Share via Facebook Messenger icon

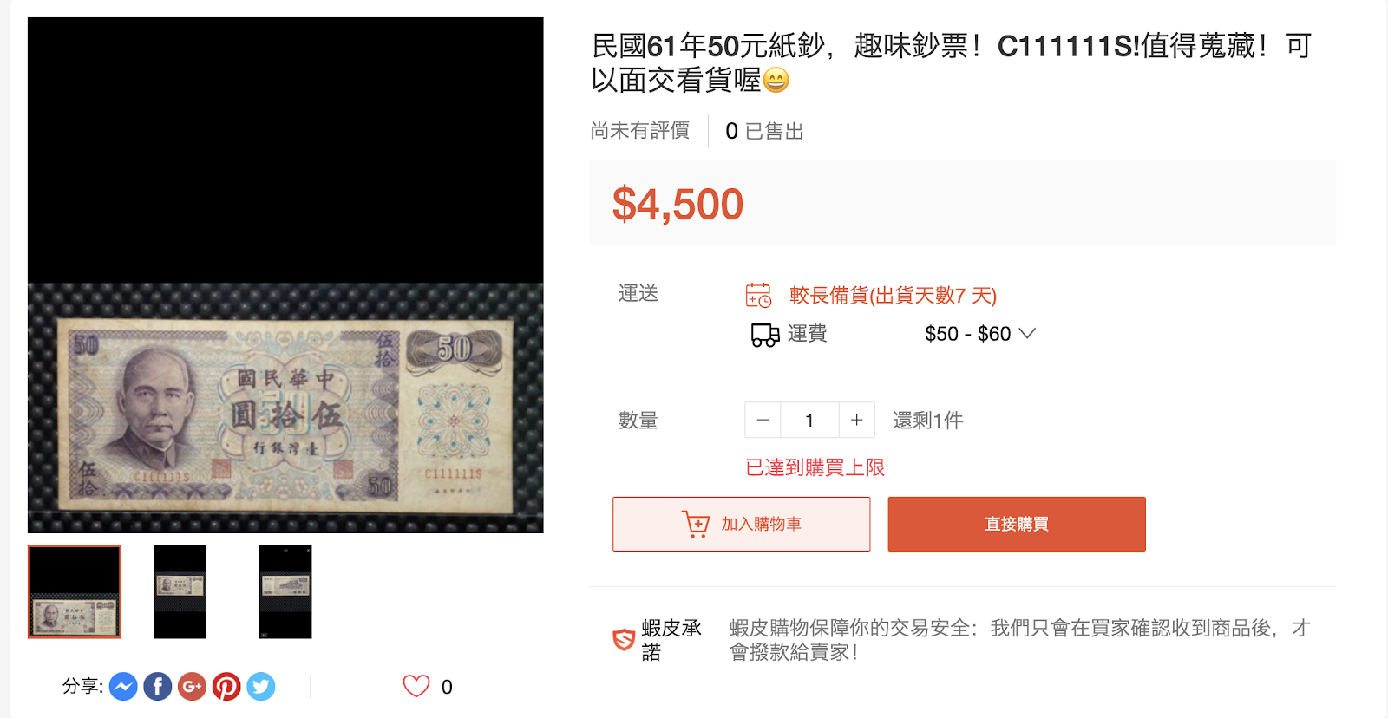click(x=123, y=687)
